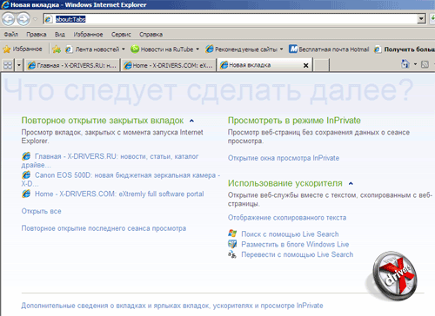
Task: Open the Избранное menu
Action: point(88,35)
